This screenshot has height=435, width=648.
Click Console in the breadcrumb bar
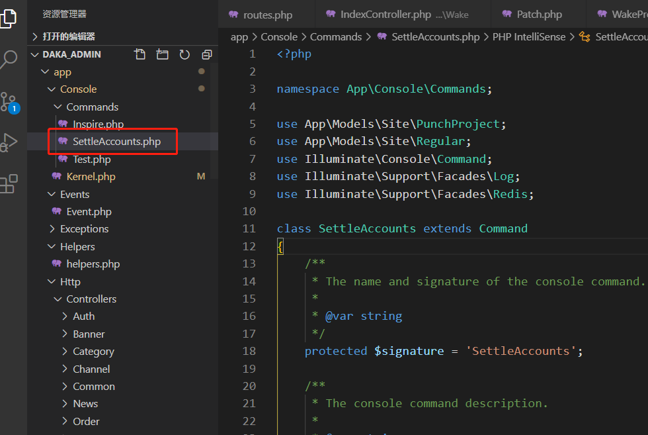279,36
